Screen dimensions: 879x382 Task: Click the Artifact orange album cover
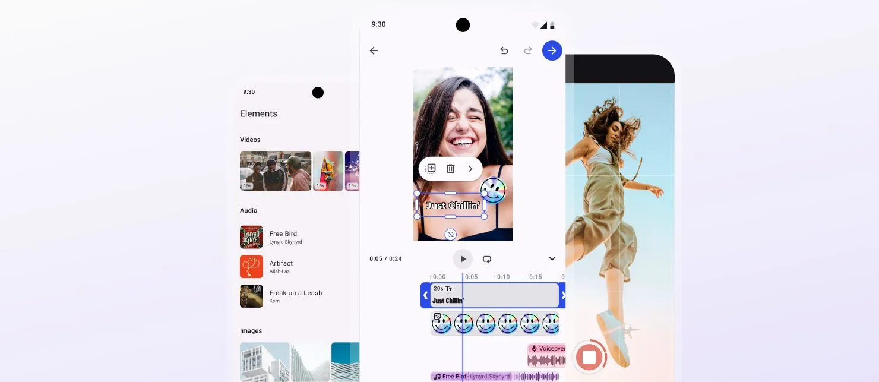[x=251, y=267]
